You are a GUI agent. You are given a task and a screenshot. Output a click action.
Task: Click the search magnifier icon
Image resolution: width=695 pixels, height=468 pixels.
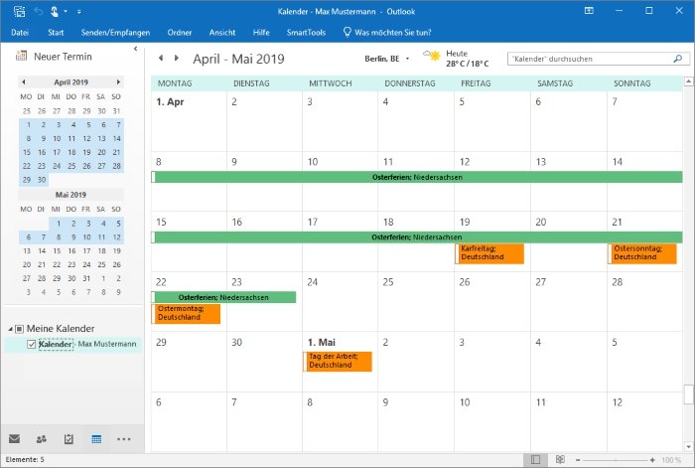[678, 59]
